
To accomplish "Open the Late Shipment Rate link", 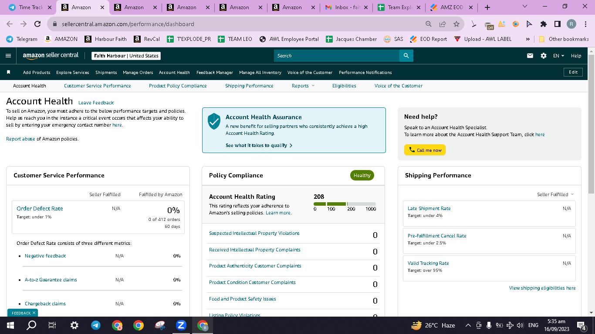I will point(429,208).
